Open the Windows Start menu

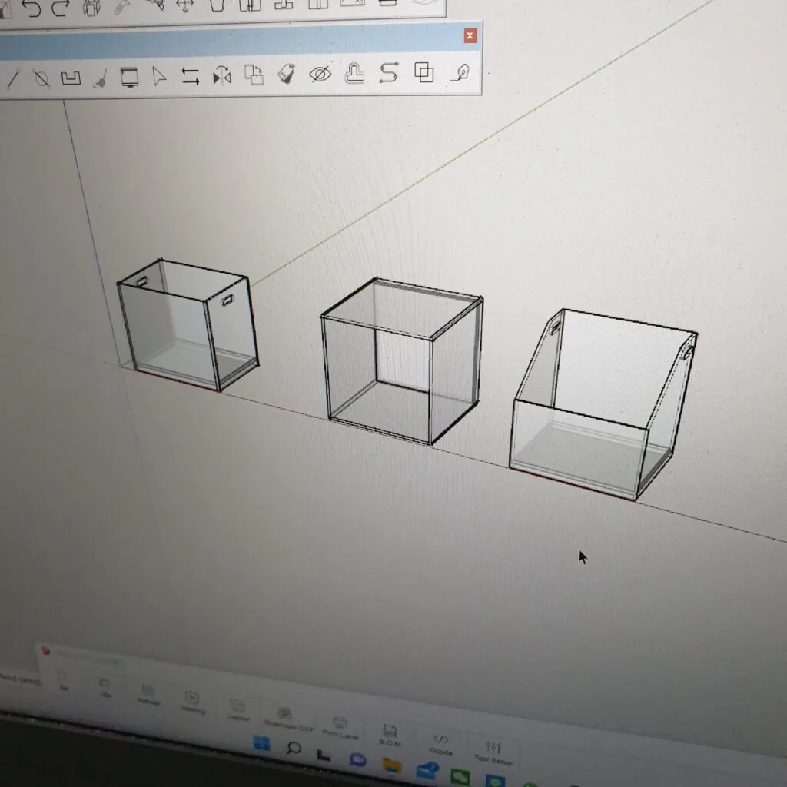pyautogui.click(x=261, y=743)
